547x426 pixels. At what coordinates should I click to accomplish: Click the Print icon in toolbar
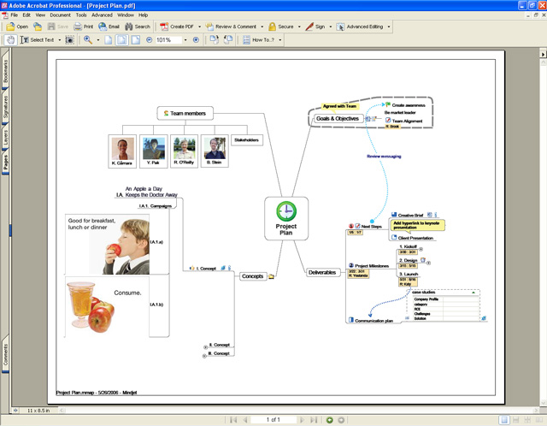[83, 27]
